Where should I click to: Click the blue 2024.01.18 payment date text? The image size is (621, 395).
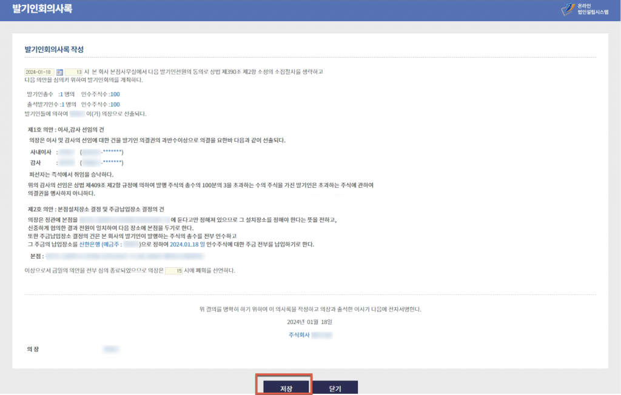[187, 244]
